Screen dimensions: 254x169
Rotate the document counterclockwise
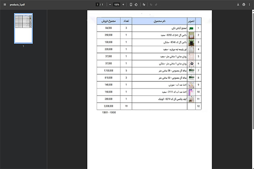click(136, 4)
